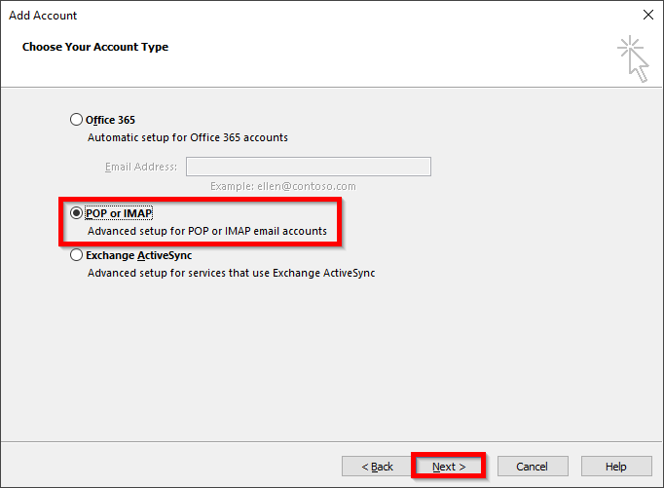This screenshot has height=488, width=664.
Task: Select the POP or IMAP radio option
Action: coord(76,213)
